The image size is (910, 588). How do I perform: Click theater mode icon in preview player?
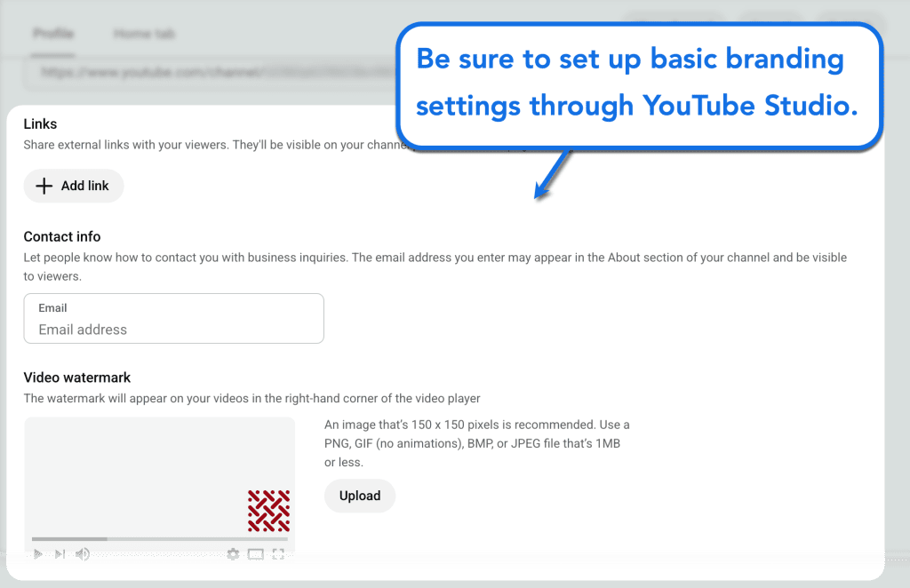tap(255, 554)
